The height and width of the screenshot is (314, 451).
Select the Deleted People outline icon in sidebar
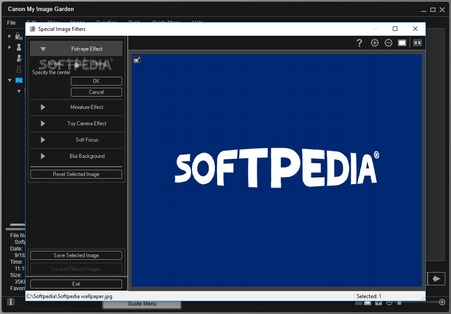click(19, 69)
